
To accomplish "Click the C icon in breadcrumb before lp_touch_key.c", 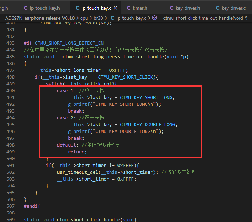I will point(112,18).
